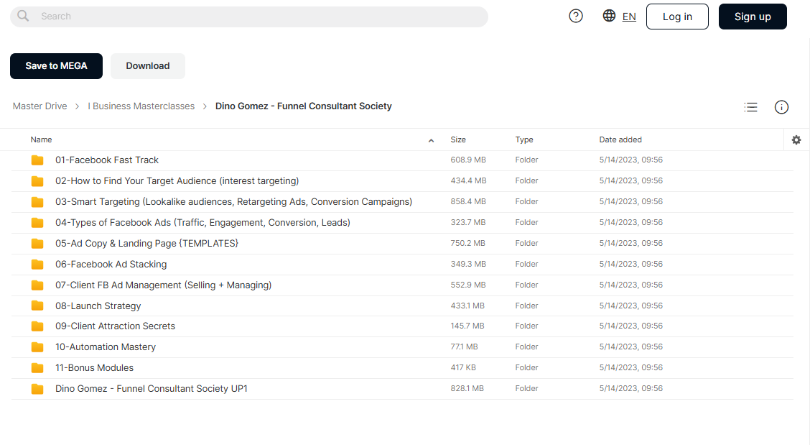Click the Sign up button
Image resolution: width=810 pixels, height=445 pixels.
tap(753, 17)
